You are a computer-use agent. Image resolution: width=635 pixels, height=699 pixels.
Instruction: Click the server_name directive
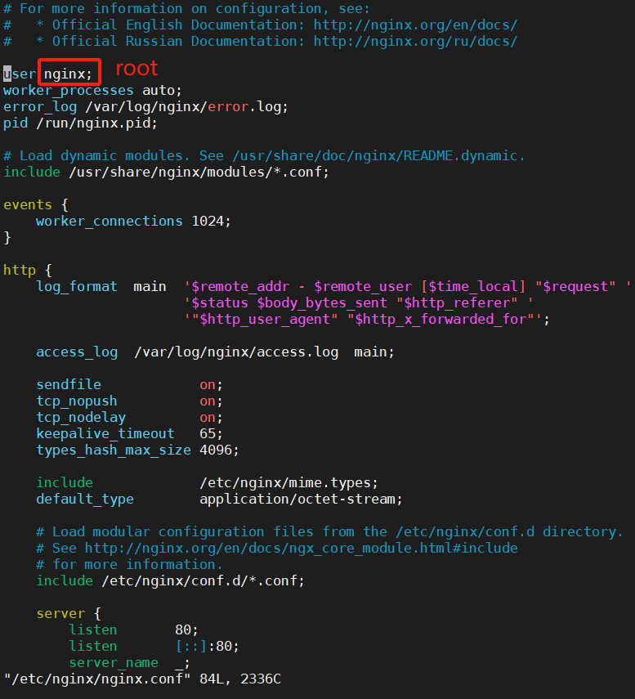(113, 662)
